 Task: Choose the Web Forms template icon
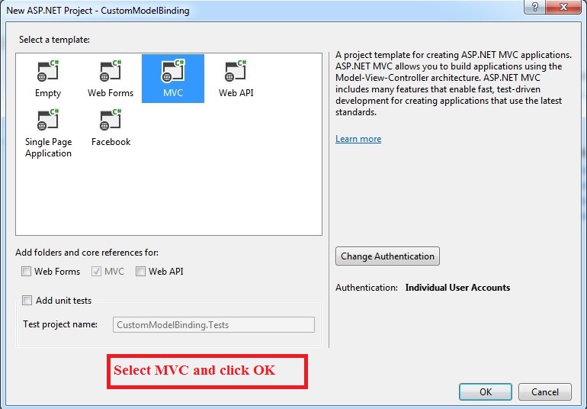pos(111,71)
